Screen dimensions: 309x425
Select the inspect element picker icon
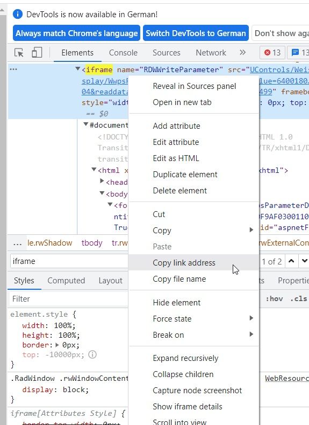click(x=19, y=53)
